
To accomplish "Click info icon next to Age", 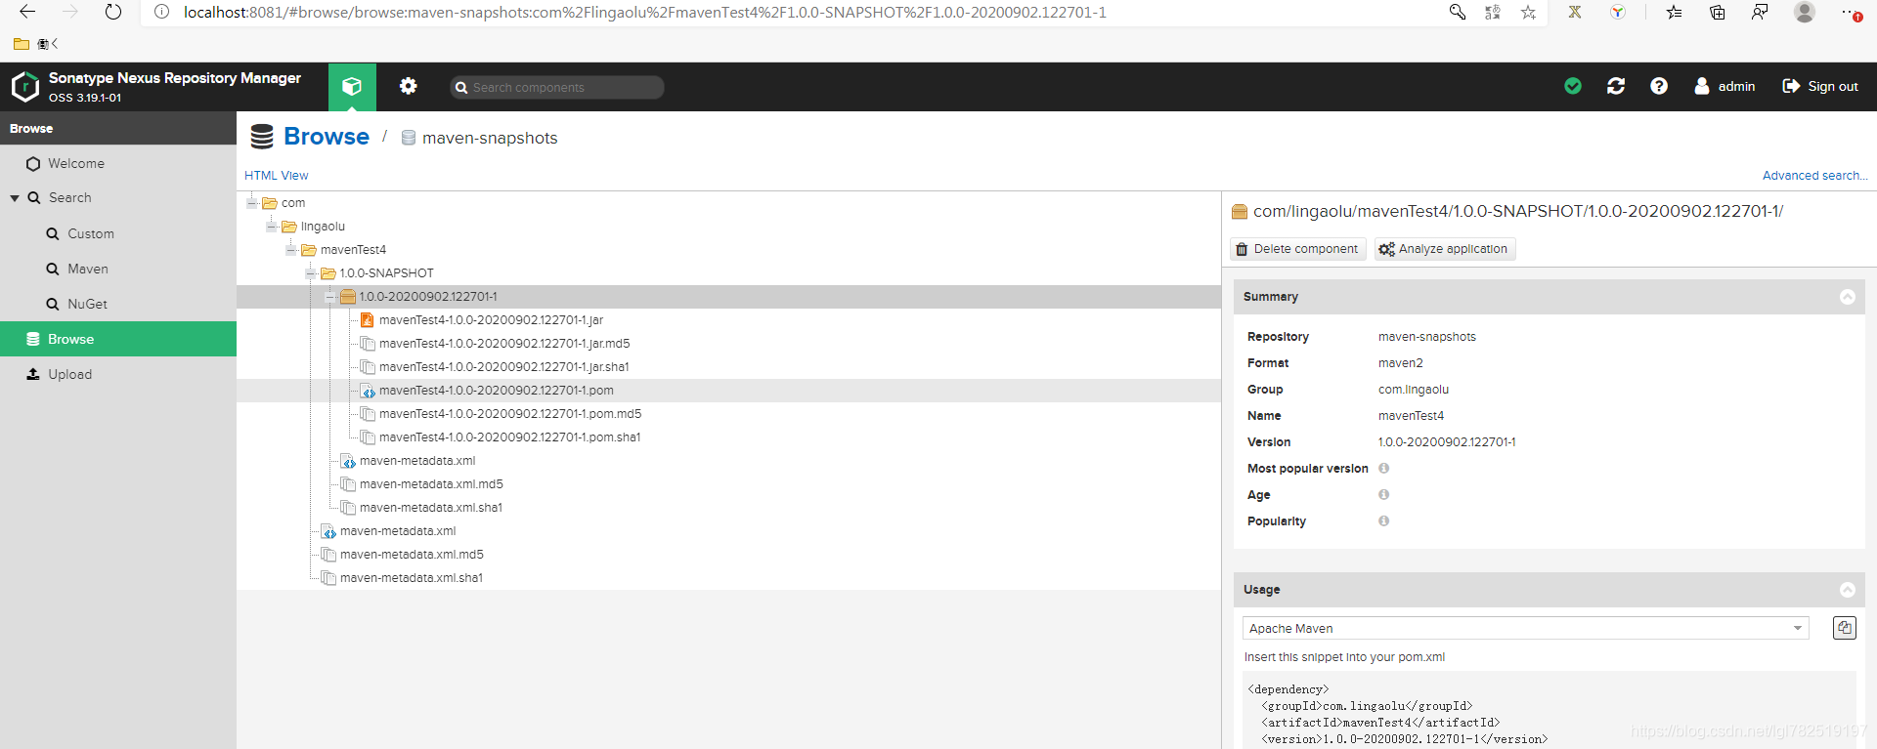I will (x=1383, y=495).
